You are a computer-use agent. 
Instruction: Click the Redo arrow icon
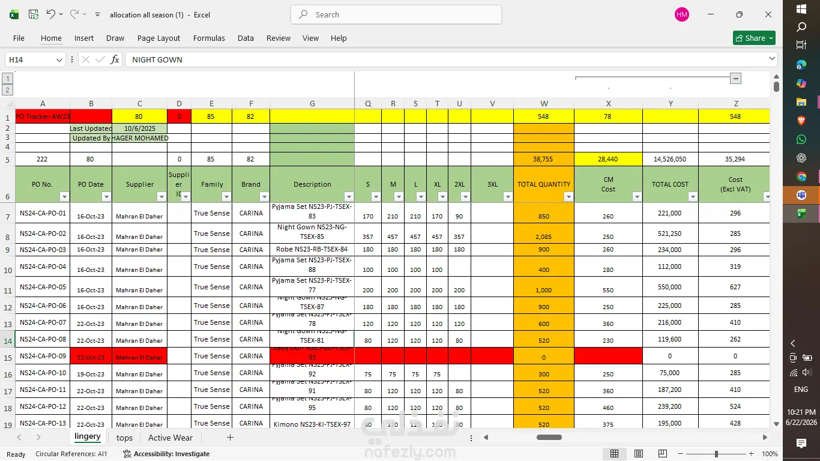point(74,14)
